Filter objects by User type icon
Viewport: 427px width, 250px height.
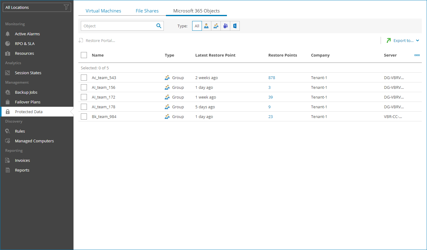pyautogui.click(x=206, y=26)
